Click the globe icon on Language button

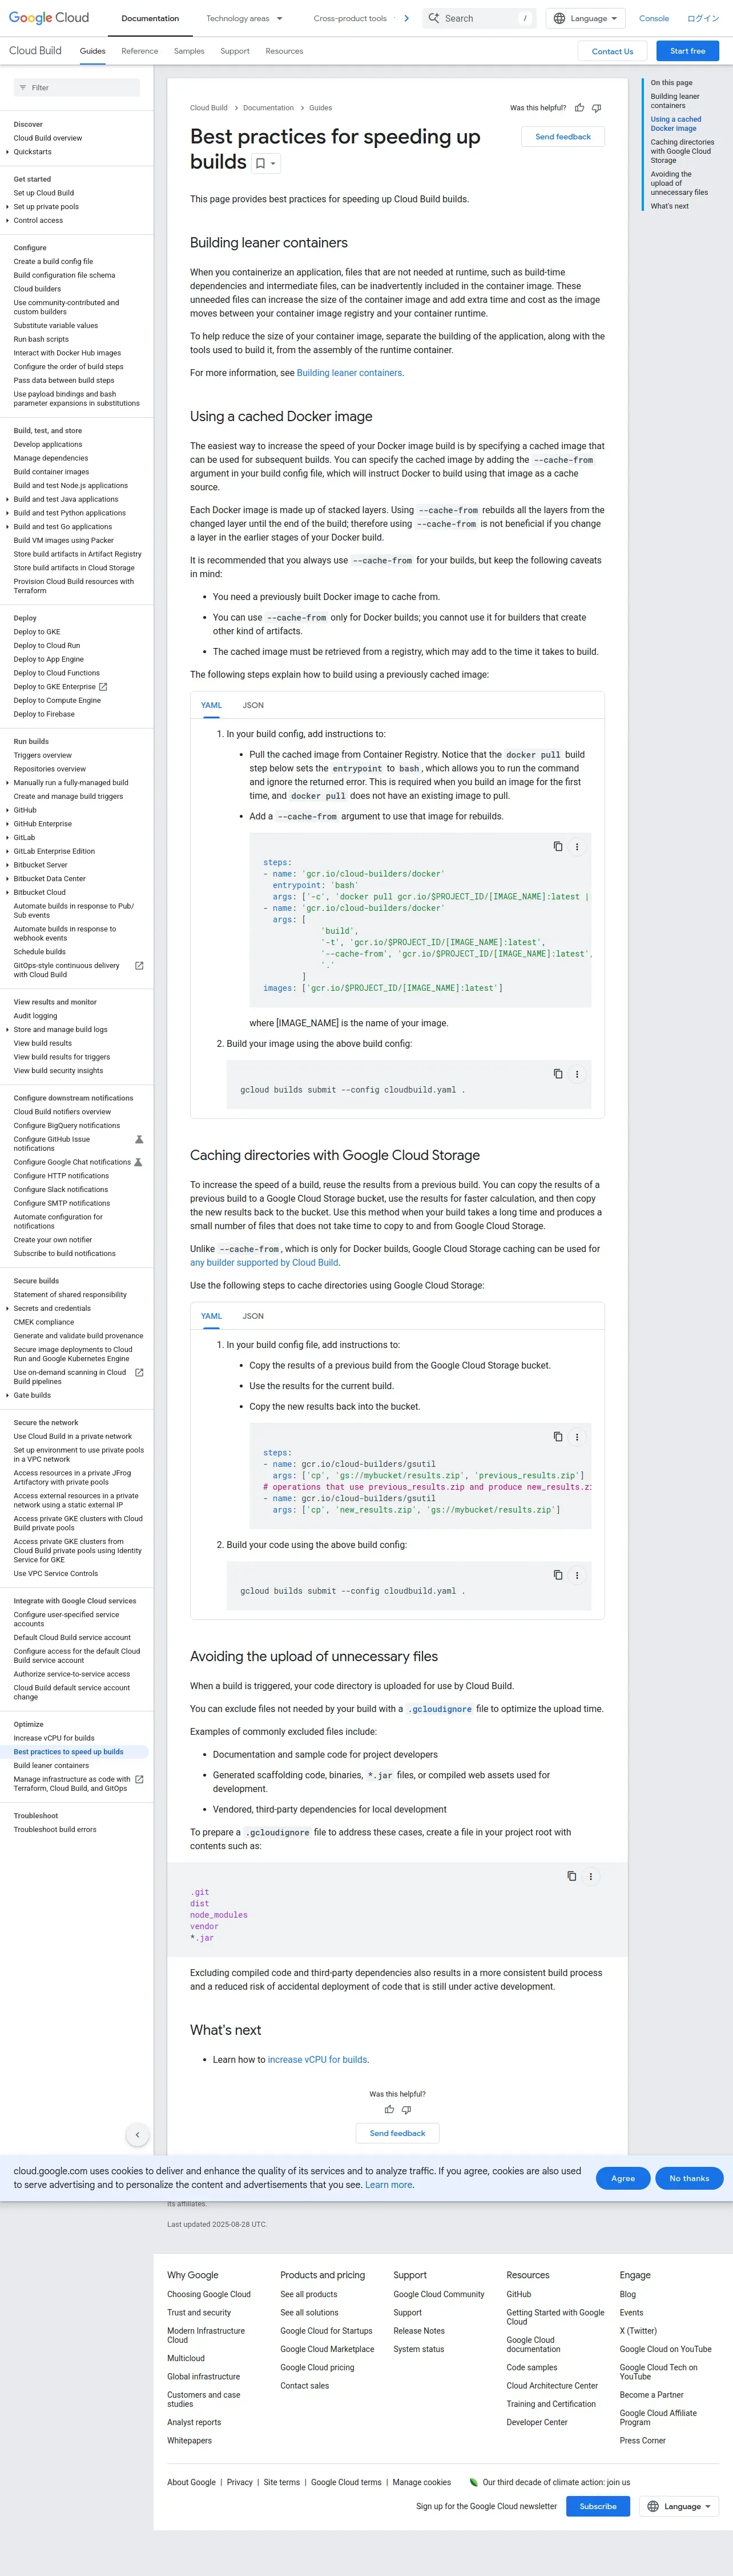[559, 18]
